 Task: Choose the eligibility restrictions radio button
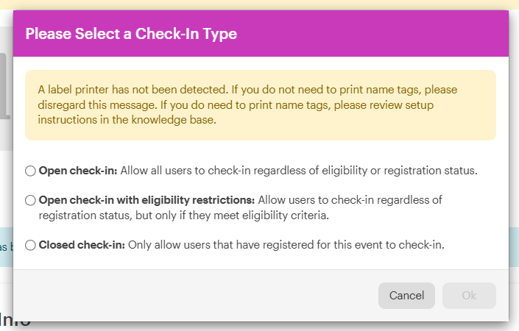(30, 200)
